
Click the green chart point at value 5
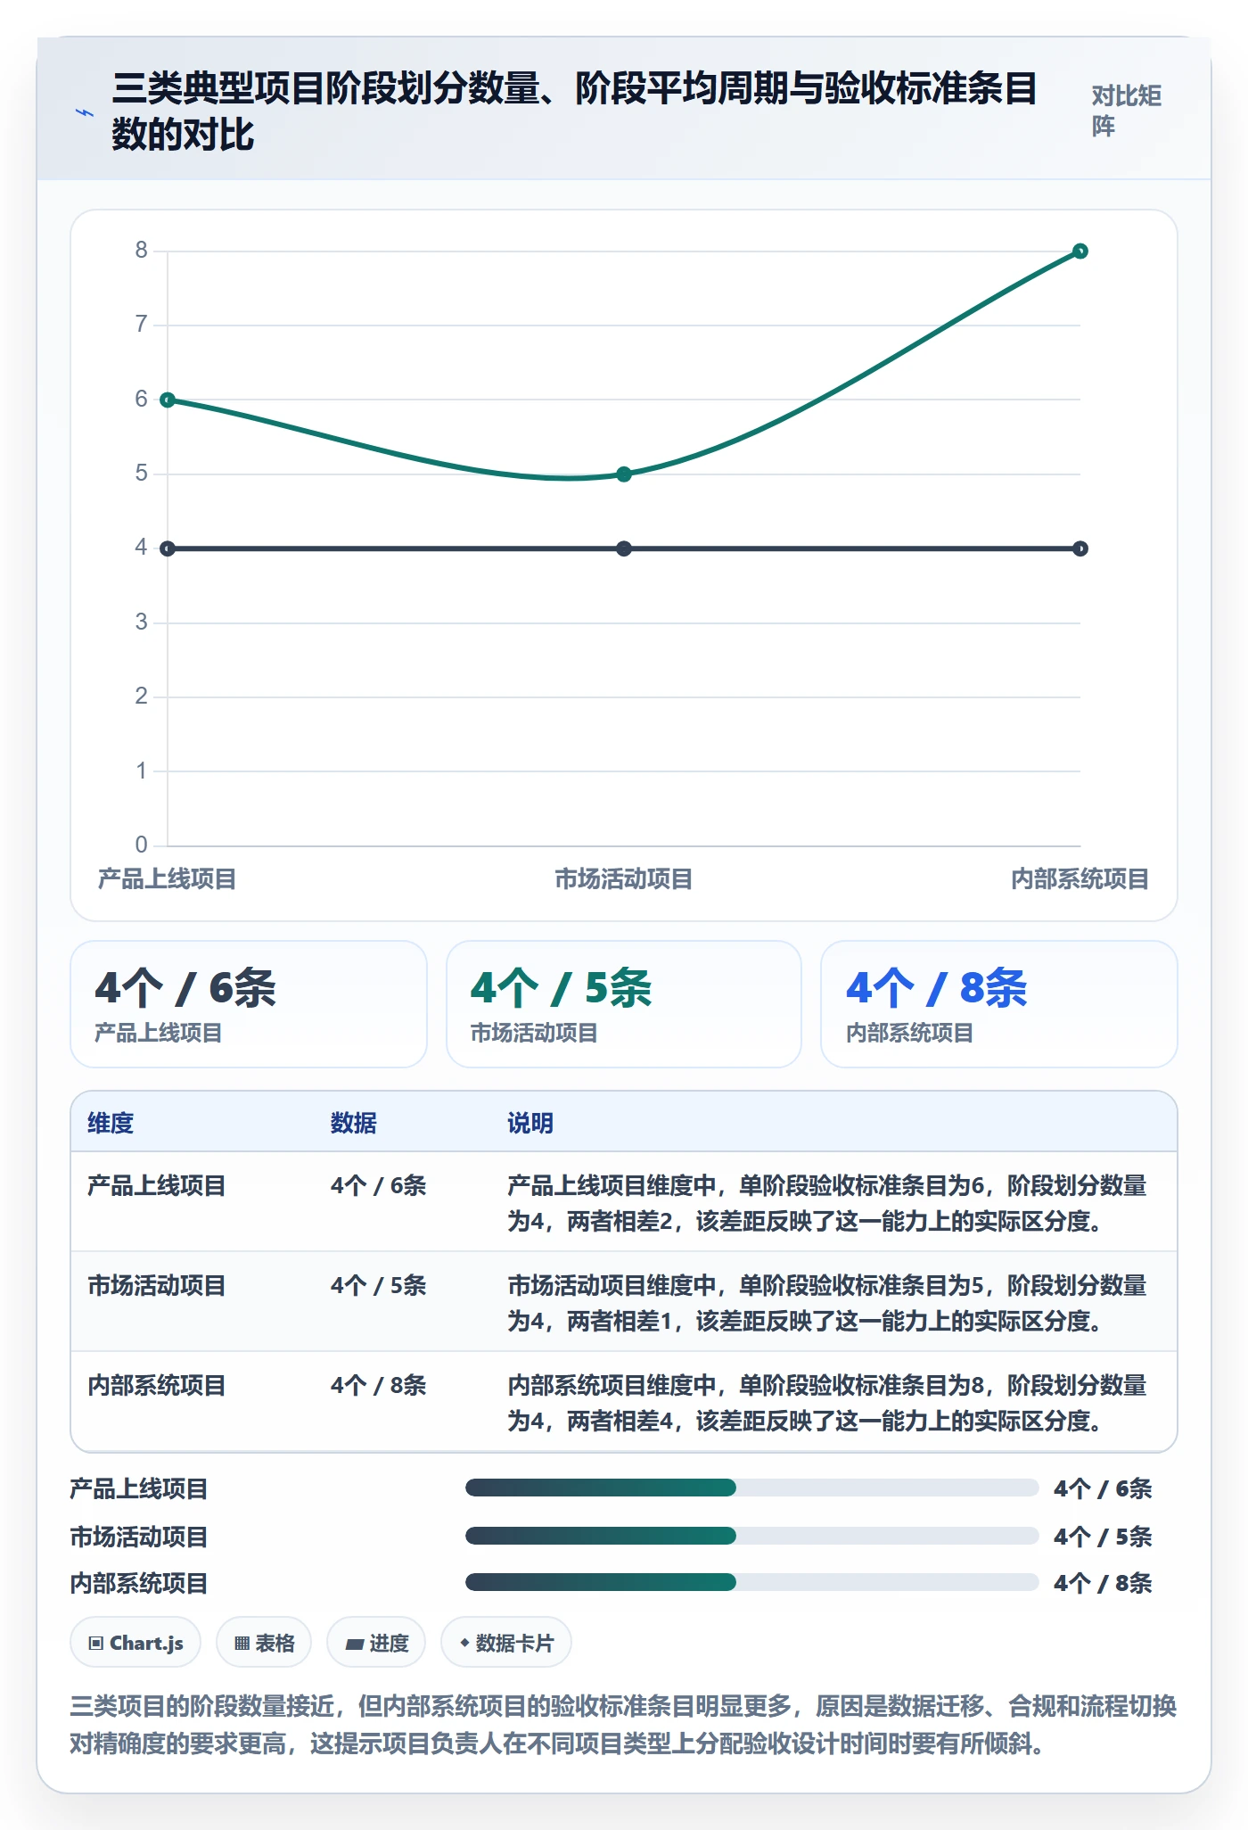[x=624, y=474]
